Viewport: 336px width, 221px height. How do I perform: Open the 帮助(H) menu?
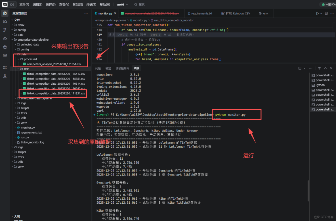click(x=105, y=4)
